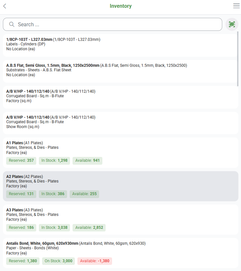Open the 1/8CP-103T - L327.03mm item

[x=120, y=45]
